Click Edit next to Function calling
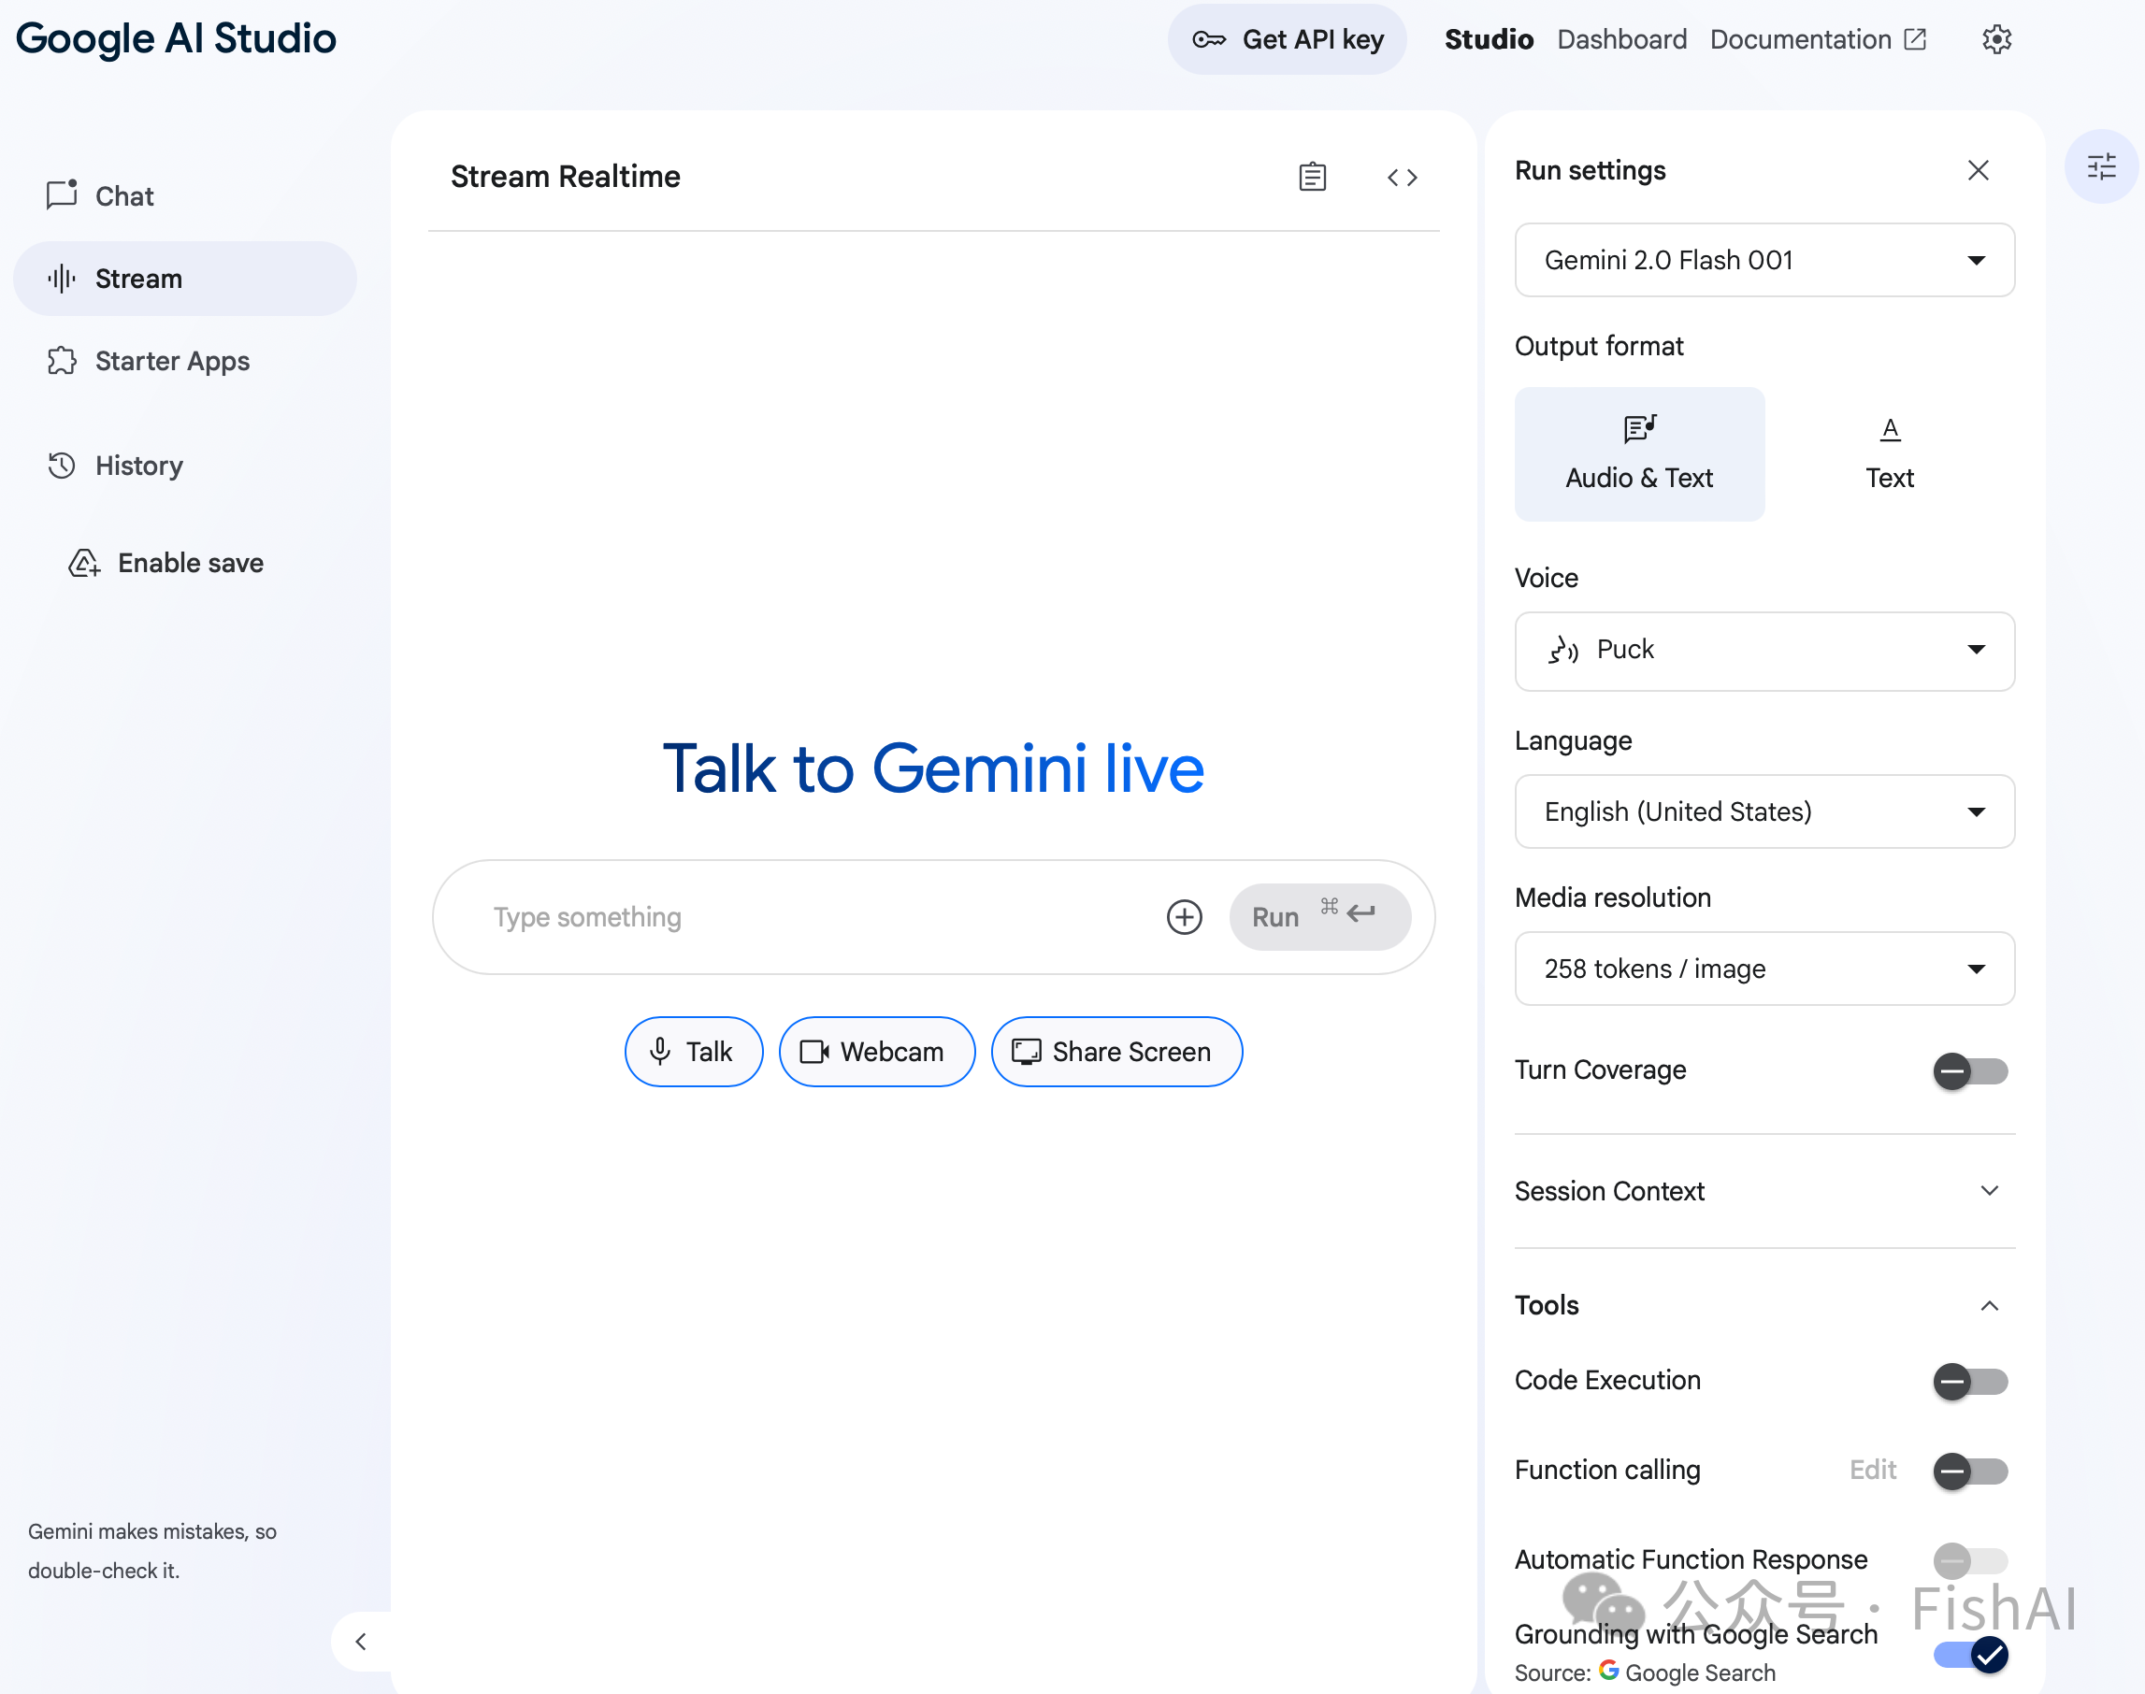The width and height of the screenshot is (2145, 1694). tap(1872, 1470)
